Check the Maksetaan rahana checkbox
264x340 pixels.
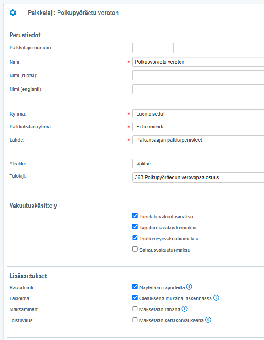click(x=135, y=309)
